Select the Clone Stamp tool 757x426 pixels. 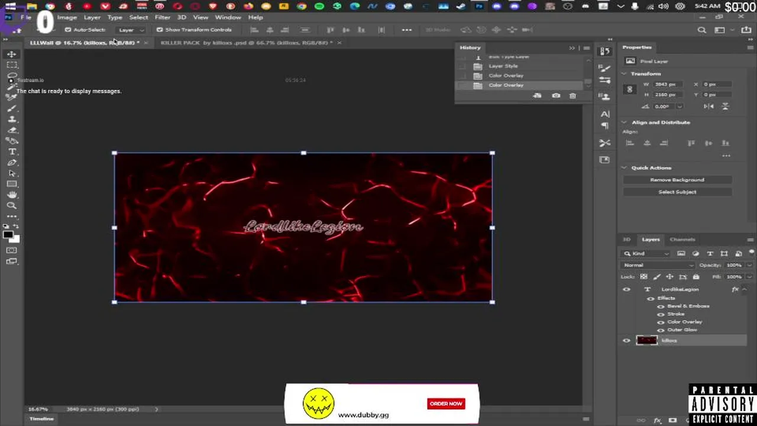click(11, 119)
